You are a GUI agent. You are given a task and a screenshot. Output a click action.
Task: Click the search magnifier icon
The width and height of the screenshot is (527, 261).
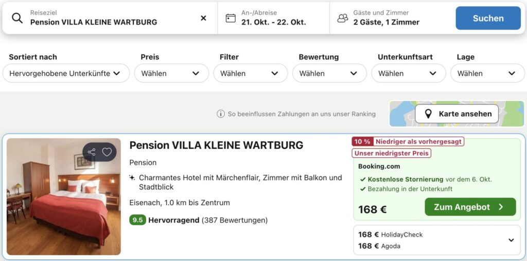click(17, 18)
